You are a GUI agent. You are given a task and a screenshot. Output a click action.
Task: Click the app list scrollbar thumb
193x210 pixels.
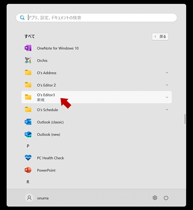(185, 119)
